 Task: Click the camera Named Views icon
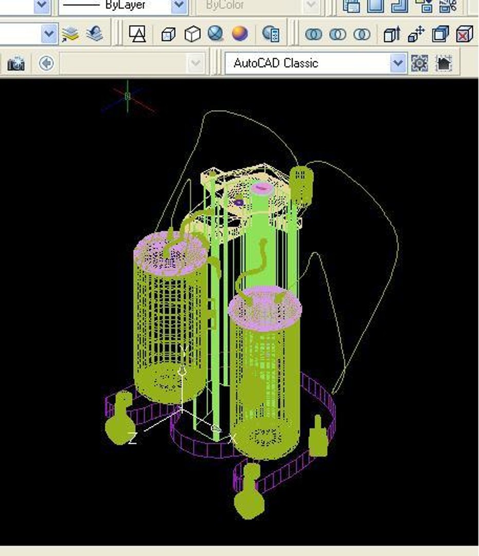(16, 63)
